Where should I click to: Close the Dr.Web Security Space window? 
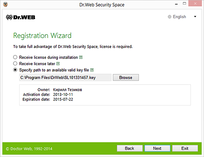tap(195, 4)
